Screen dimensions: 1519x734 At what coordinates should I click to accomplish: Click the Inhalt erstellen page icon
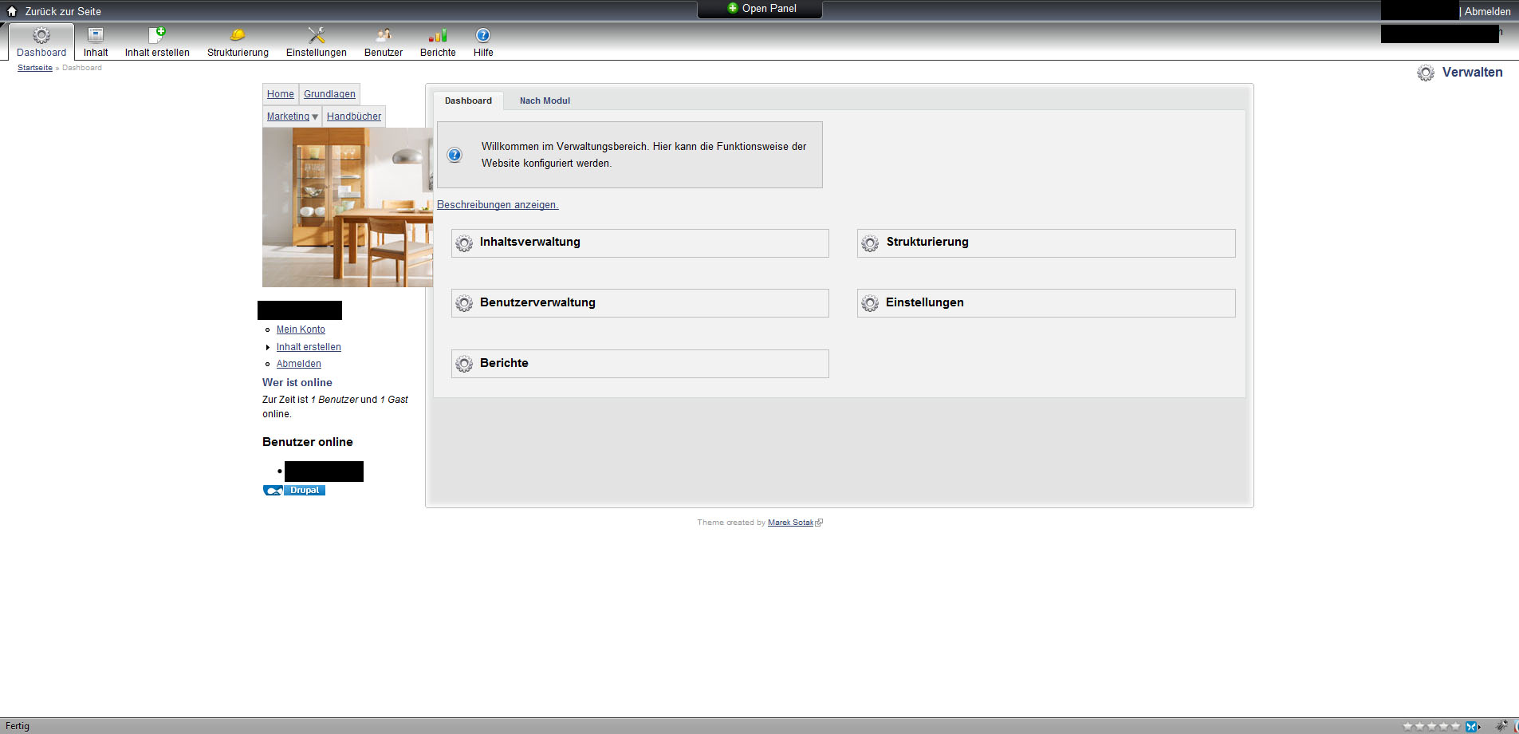(x=157, y=35)
